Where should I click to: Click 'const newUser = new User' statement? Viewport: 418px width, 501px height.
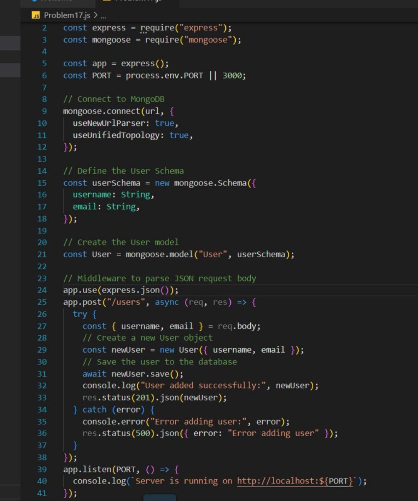click(x=140, y=349)
